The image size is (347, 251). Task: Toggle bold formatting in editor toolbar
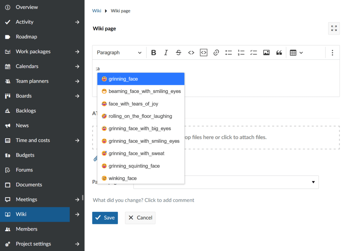point(154,52)
